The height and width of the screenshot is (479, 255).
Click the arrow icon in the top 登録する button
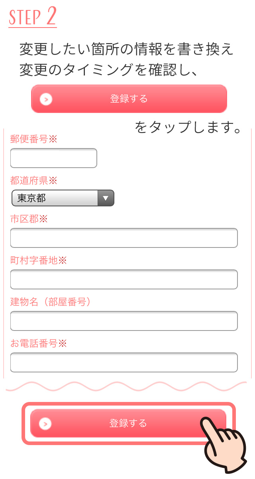coord(46,99)
